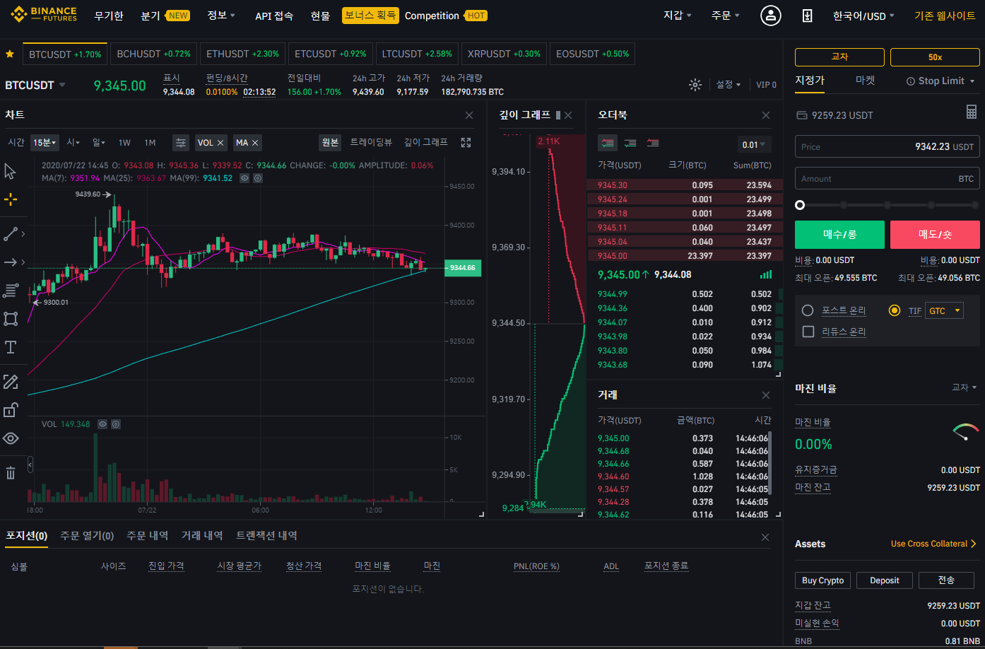Open the 거래 내역 tab
Image resolution: width=985 pixels, height=649 pixels.
pos(202,536)
